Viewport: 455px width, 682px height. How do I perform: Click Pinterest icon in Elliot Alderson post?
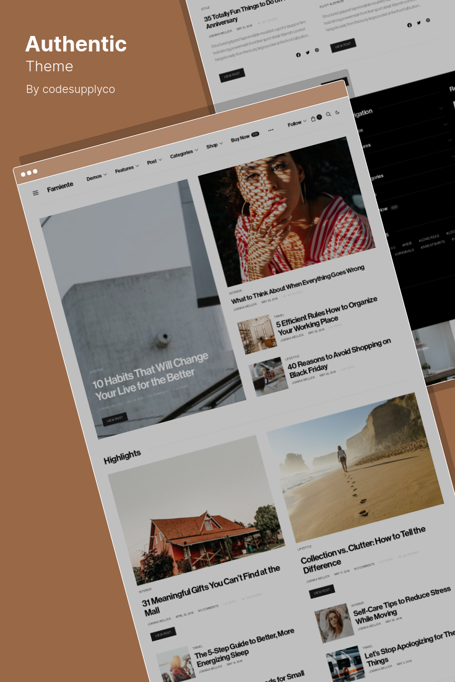pyautogui.click(x=428, y=20)
